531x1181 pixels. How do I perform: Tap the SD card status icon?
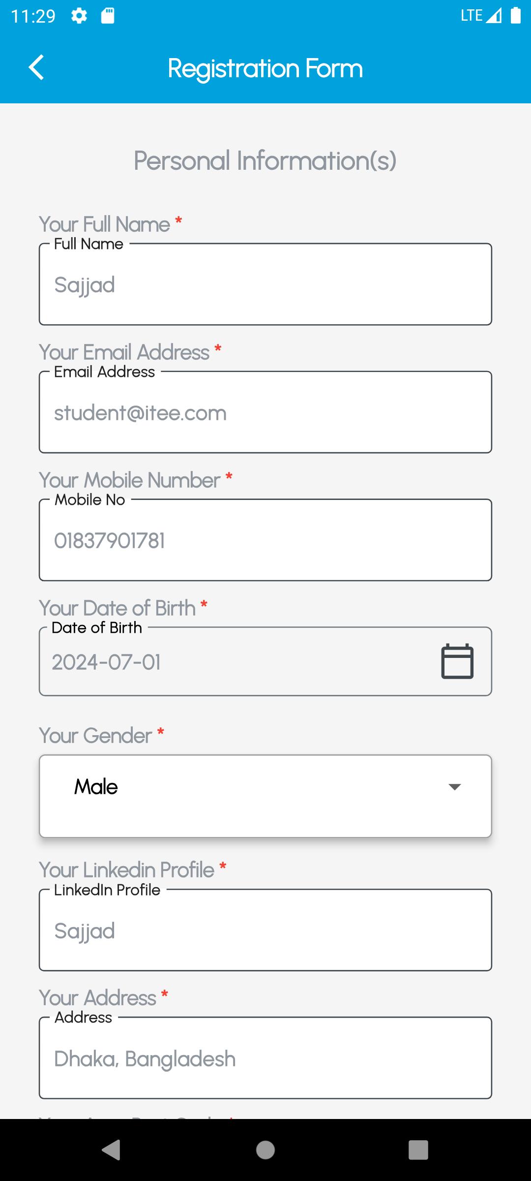click(108, 16)
